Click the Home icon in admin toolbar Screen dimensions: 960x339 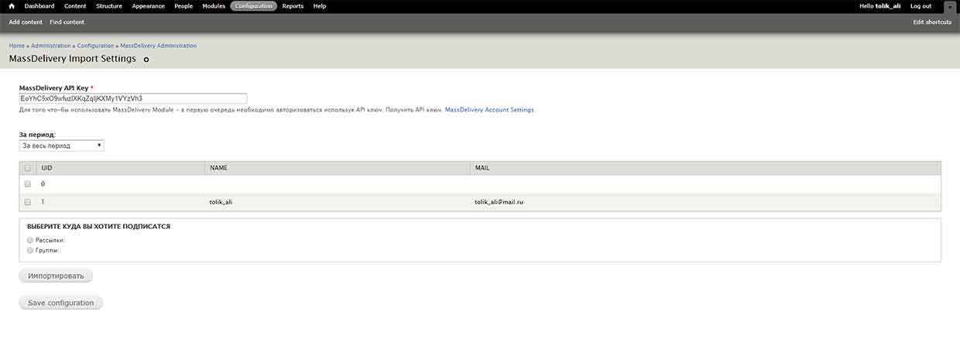pyautogui.click(x=12, y=6)
